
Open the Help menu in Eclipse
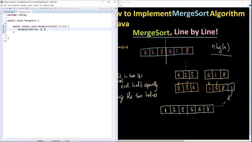(x=52, y=5)
